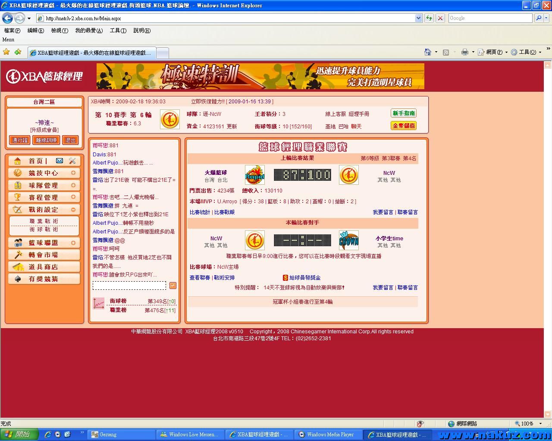Expand the 競技中心 sidebar section

tap(73, 173)
